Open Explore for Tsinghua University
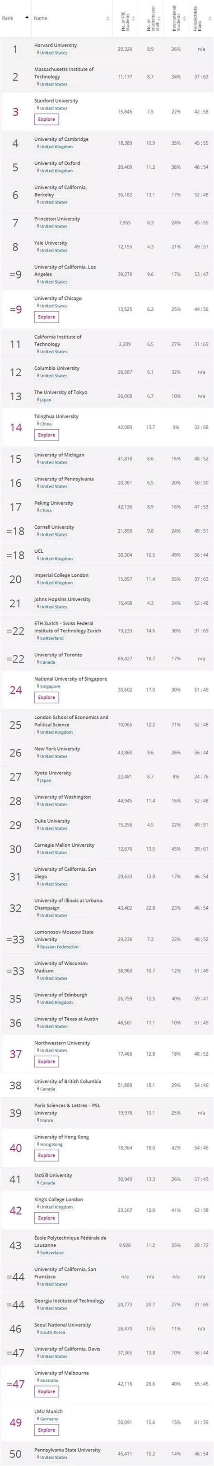 47,435
